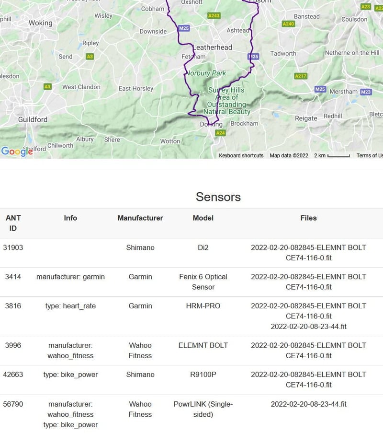
Task: Click the M23 motorway shield
Action: (x=366, y=92)
